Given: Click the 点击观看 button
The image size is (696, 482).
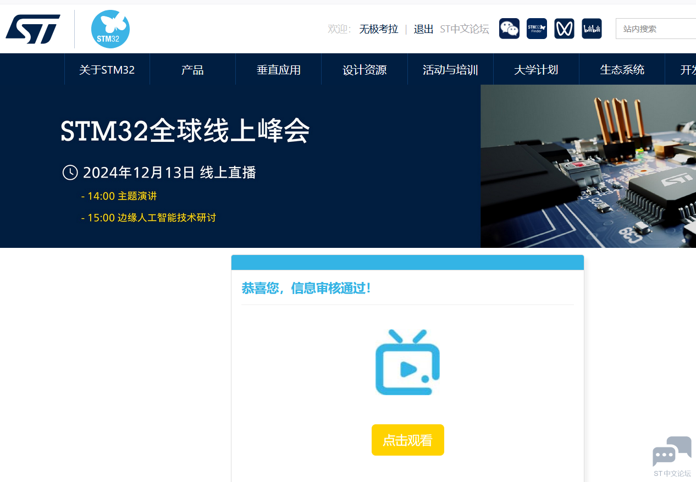Looking at the screenshot, I should tap(407, 440).
